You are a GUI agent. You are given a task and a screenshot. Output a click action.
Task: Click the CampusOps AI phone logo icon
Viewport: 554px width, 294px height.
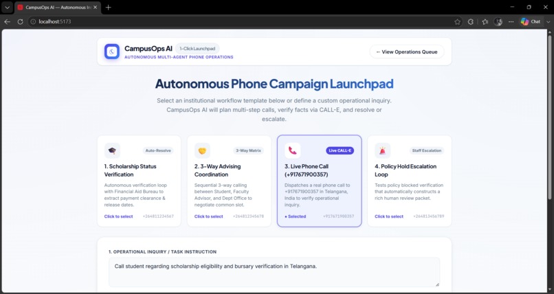click(x=111, y=52)
